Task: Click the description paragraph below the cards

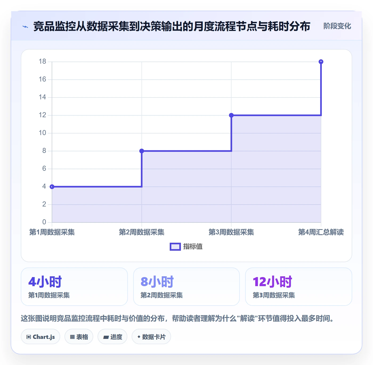Action: click(178, 318)
